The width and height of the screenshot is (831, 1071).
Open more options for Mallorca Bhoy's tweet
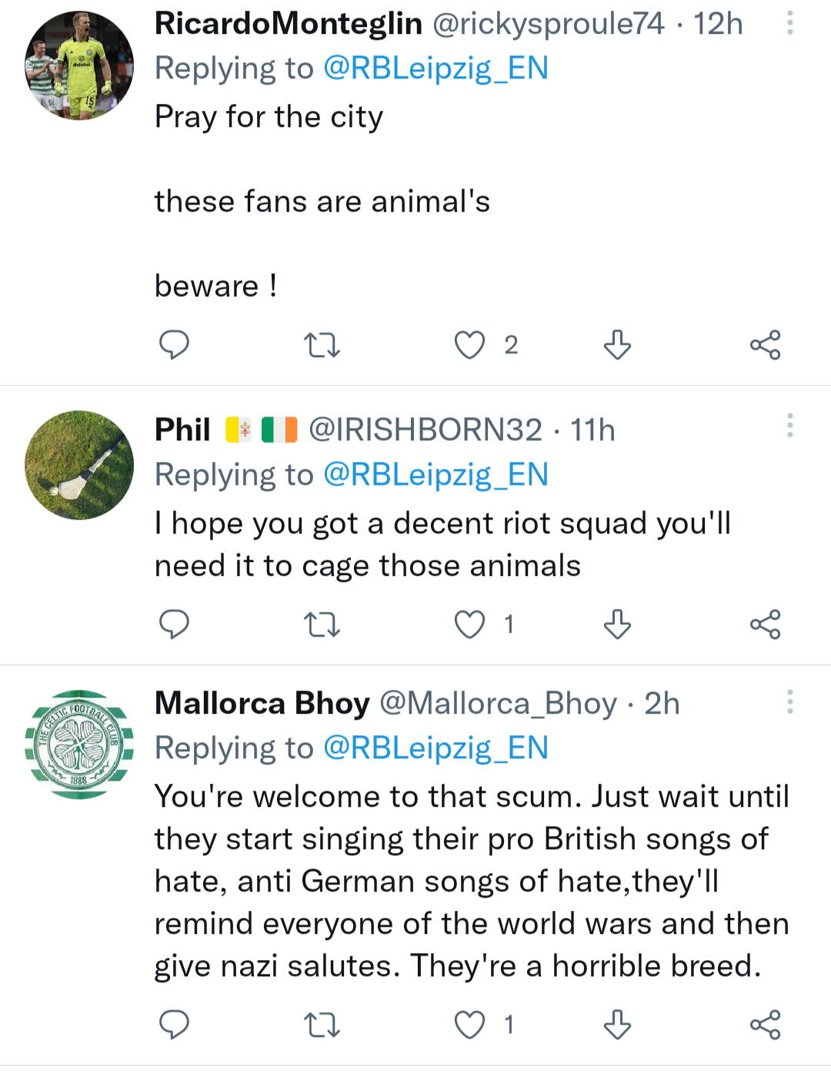(x=789, y=701)
